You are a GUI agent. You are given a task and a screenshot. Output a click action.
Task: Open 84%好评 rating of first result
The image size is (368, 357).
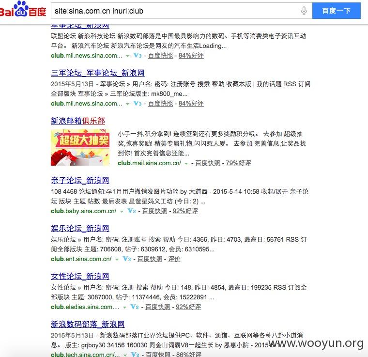click(191, 56)
